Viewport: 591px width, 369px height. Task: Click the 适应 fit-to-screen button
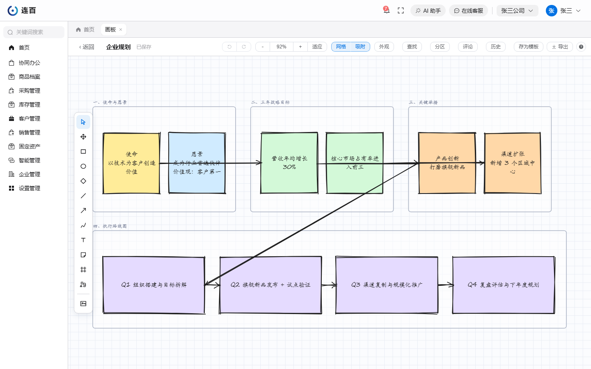tap(317, 47)
